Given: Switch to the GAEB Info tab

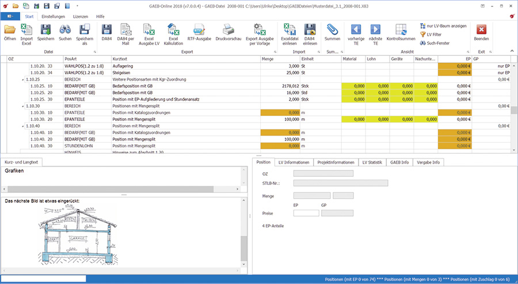Looking at the screenshot, I should (399, 162).
